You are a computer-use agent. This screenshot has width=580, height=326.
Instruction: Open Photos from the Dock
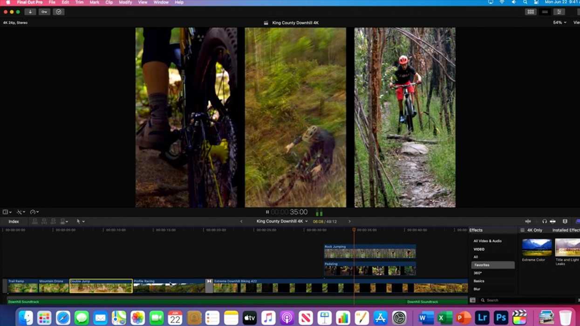click(137, 318)
